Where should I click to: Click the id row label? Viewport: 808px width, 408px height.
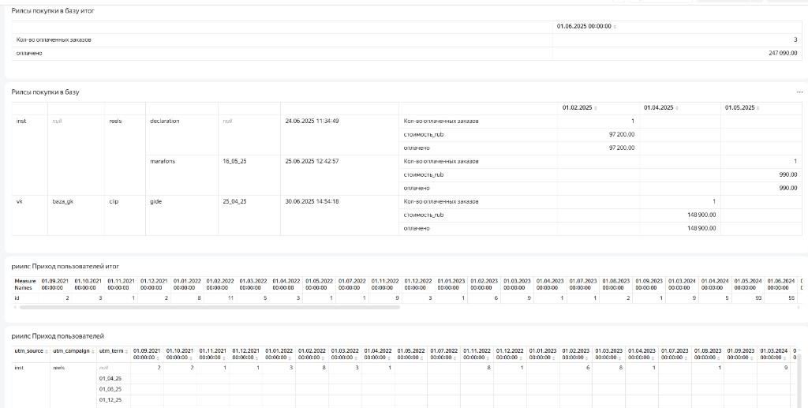(x=17, y=298)
